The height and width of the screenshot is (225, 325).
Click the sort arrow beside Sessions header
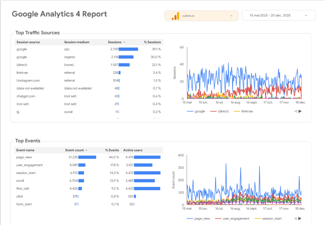(x=124, y=42)
